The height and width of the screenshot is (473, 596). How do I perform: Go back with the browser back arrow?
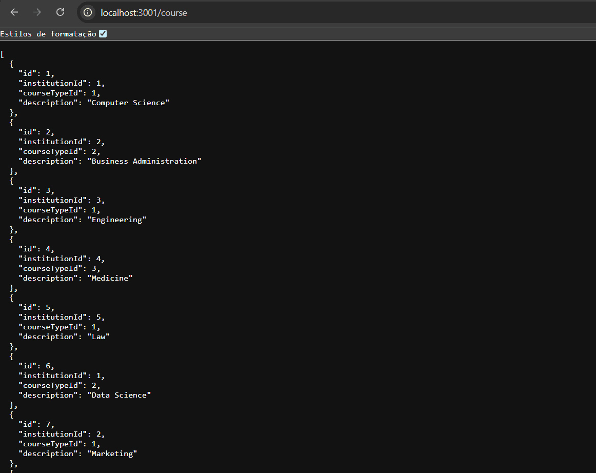14,12
